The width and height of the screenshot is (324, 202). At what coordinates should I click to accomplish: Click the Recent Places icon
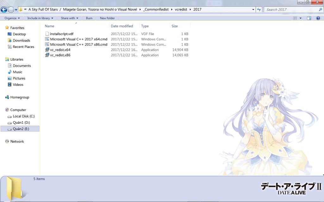[x=9, y=47]
